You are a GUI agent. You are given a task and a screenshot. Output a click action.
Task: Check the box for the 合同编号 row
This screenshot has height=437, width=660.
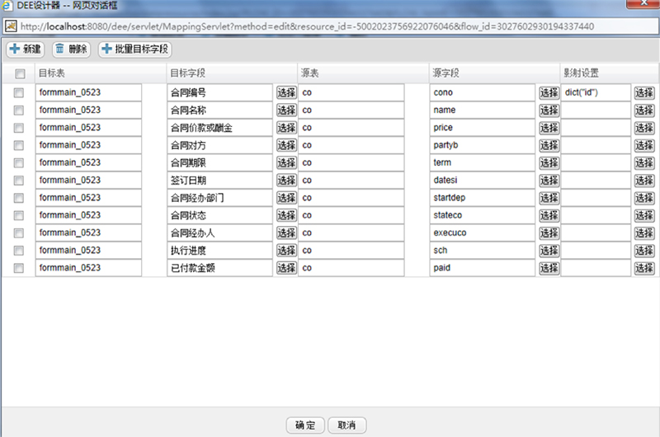19,92
